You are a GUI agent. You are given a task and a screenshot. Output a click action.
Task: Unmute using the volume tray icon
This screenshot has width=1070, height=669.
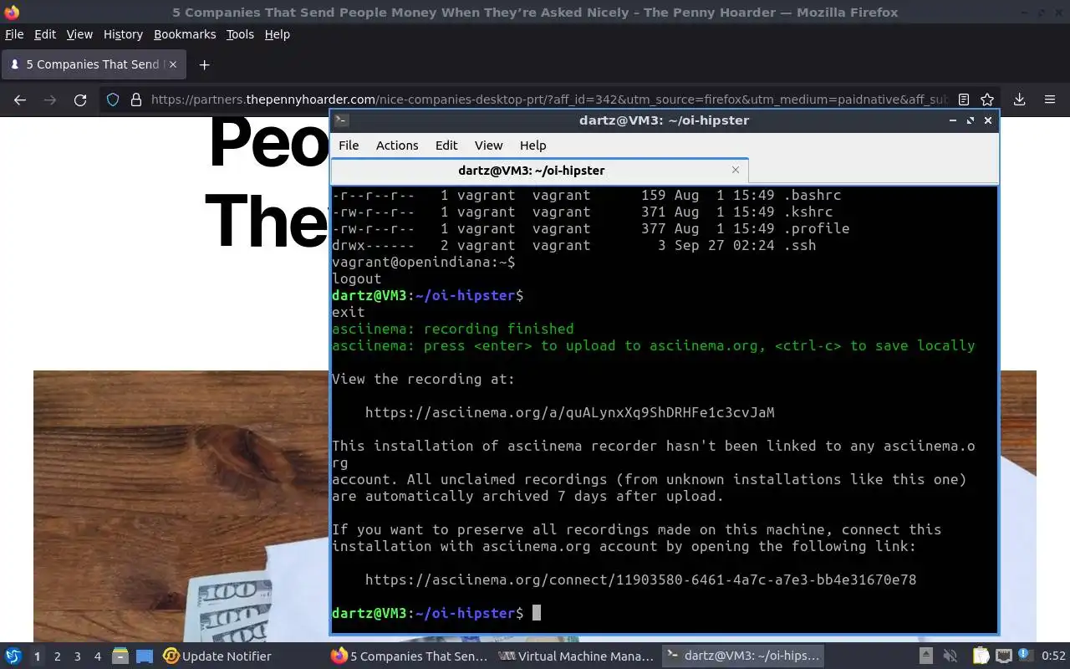(950, 656)
